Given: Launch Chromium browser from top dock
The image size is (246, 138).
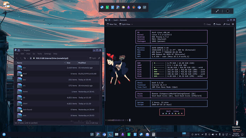Looking at the screenshot, I should coord(139,7).
